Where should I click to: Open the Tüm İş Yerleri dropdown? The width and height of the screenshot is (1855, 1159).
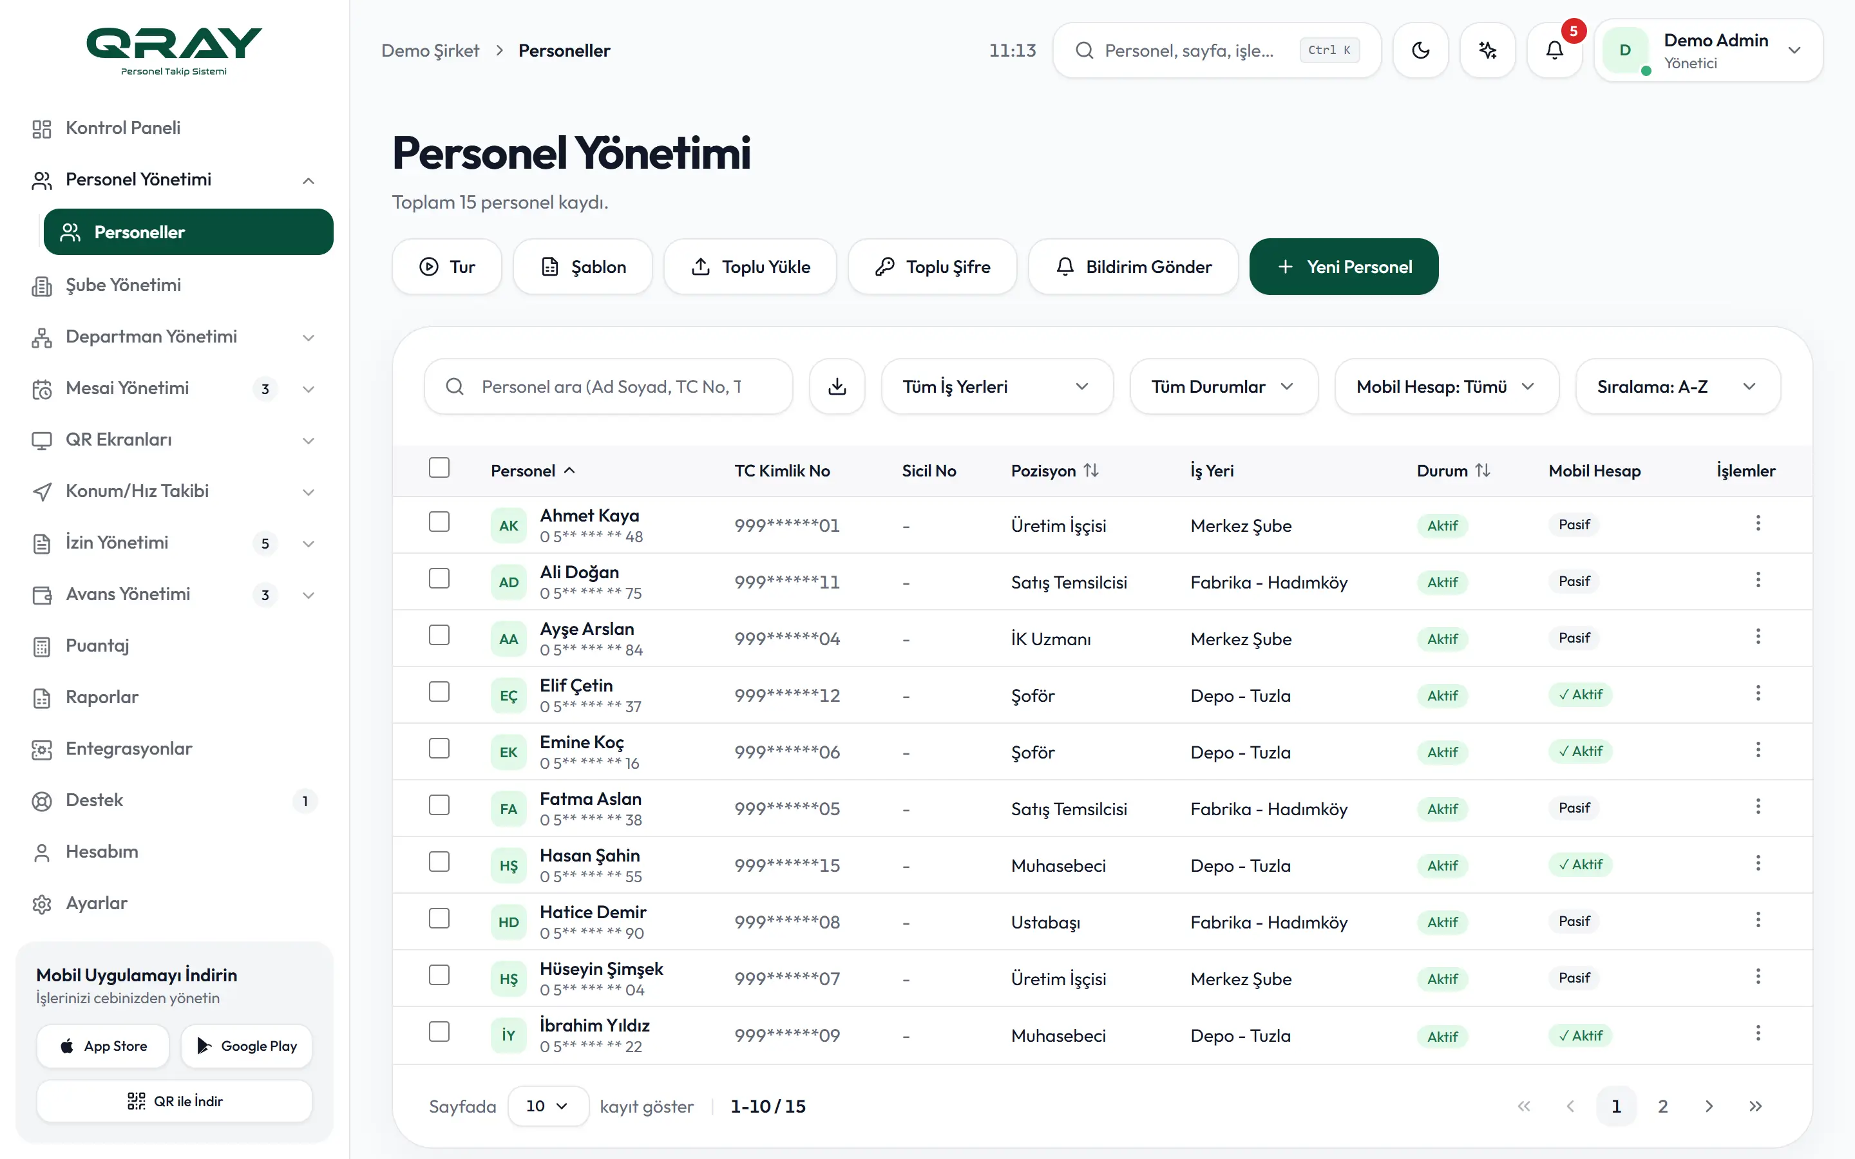(996, 386)
